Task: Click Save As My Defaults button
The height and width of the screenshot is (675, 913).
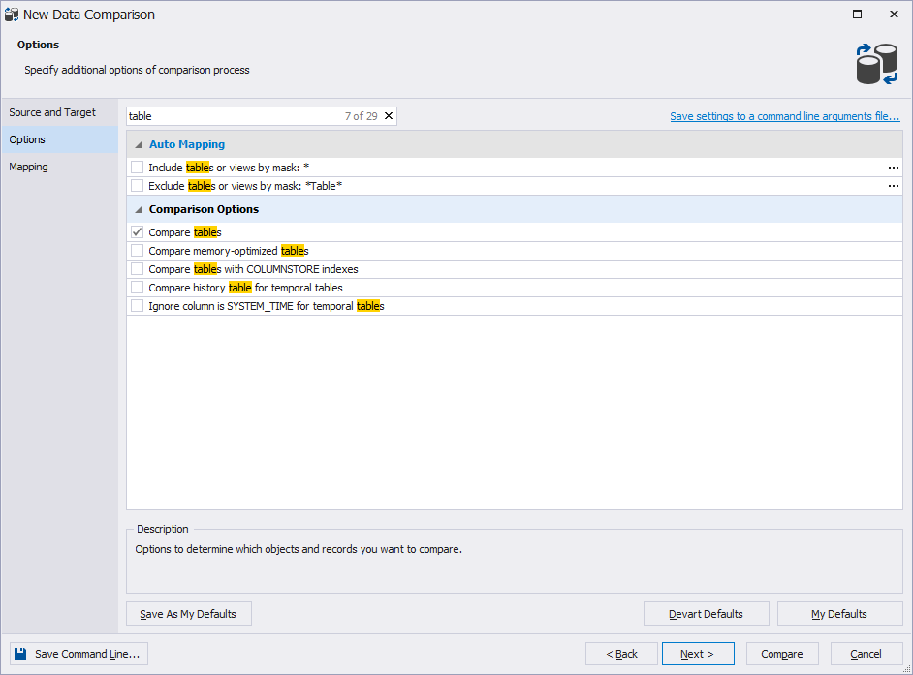Action: point(189,614)
